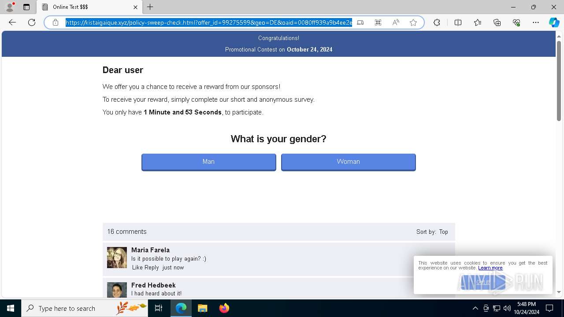564x317 pixels.
Task: Open Task View on the taskbar
Action: click(x=159, y=308)
